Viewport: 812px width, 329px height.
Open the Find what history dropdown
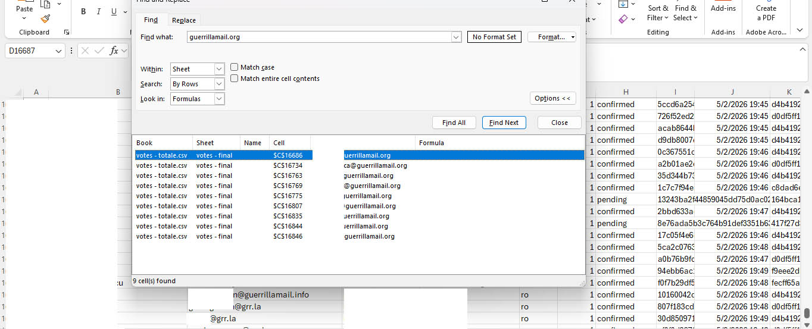[x=457, y=37]
